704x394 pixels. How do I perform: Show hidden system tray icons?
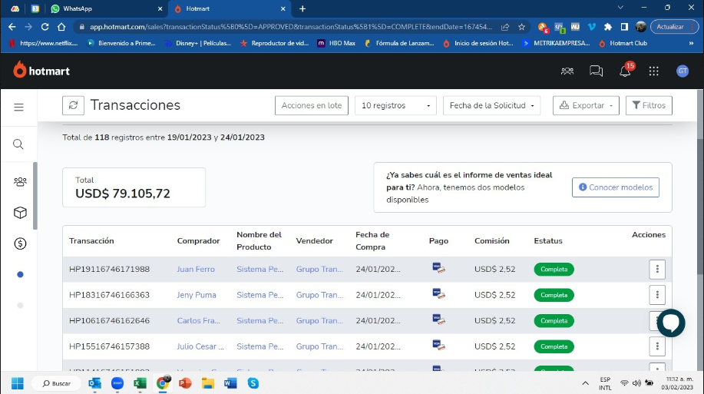[585, 383]
